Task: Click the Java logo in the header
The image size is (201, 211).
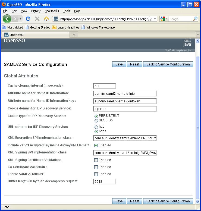Action: click(187, 43)
